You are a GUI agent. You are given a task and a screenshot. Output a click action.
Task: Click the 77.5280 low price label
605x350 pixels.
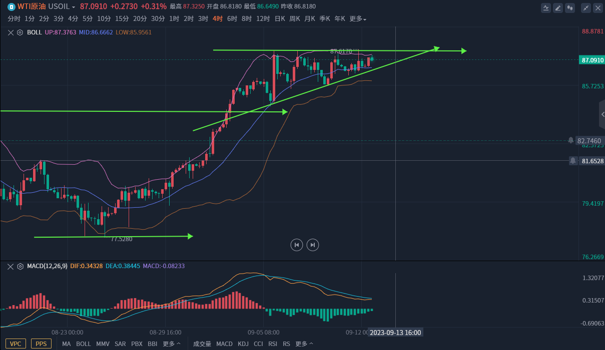122,239
